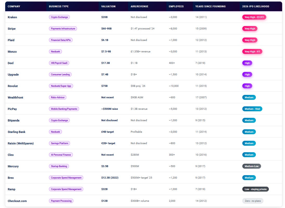Click the Very High - Q1/H1 badge
The image size is (285, 208).
pyautogui.click(x=254, y=17)
